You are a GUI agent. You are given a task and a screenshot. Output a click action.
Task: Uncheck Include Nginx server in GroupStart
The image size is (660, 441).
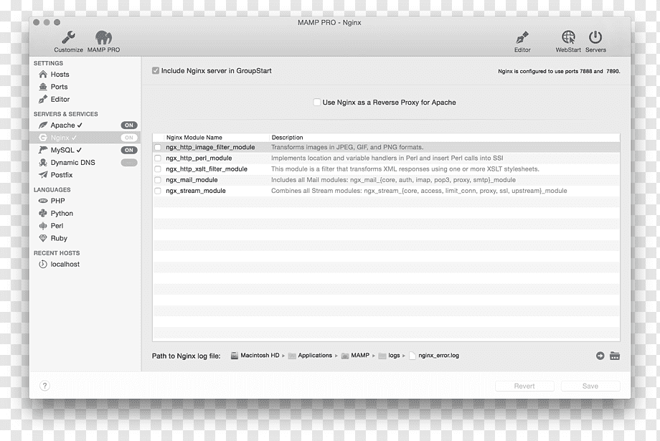pos(156,71)
